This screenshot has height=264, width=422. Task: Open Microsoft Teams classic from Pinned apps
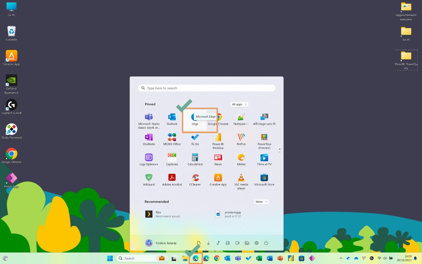coord(149,121)
